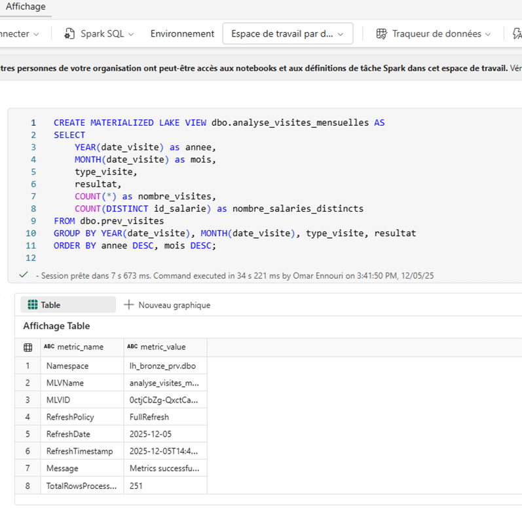
Task: Click the FullRefresh value cell
Action: tap(149, 417)
